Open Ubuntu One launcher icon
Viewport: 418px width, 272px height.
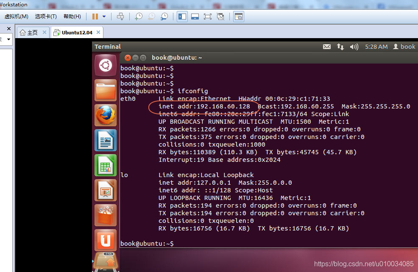click(x=106, y=240)
